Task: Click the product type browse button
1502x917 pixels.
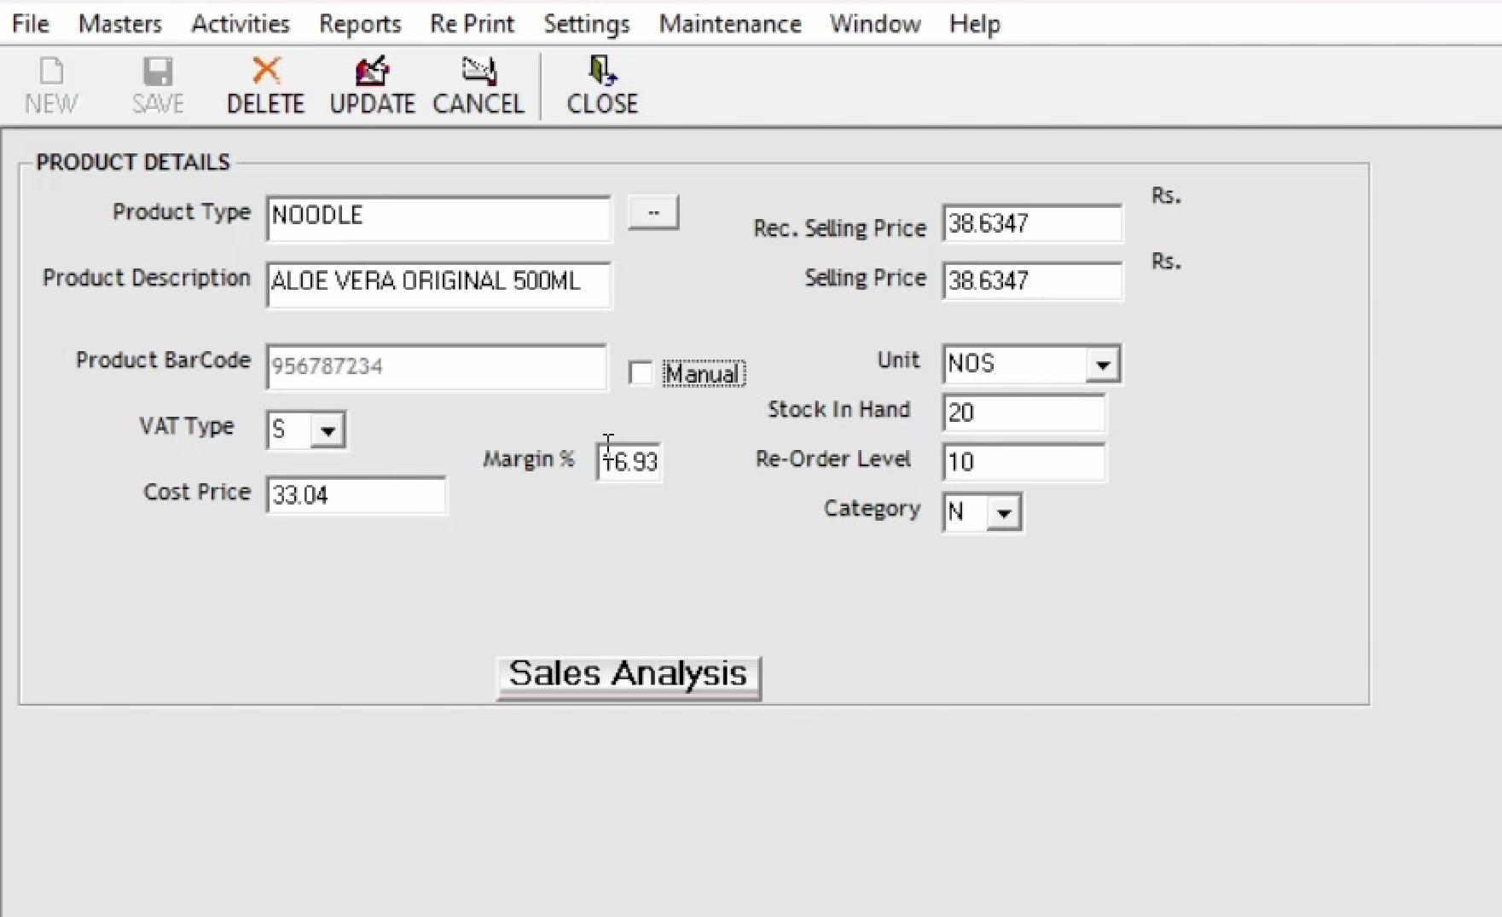Action: [653, 212]
